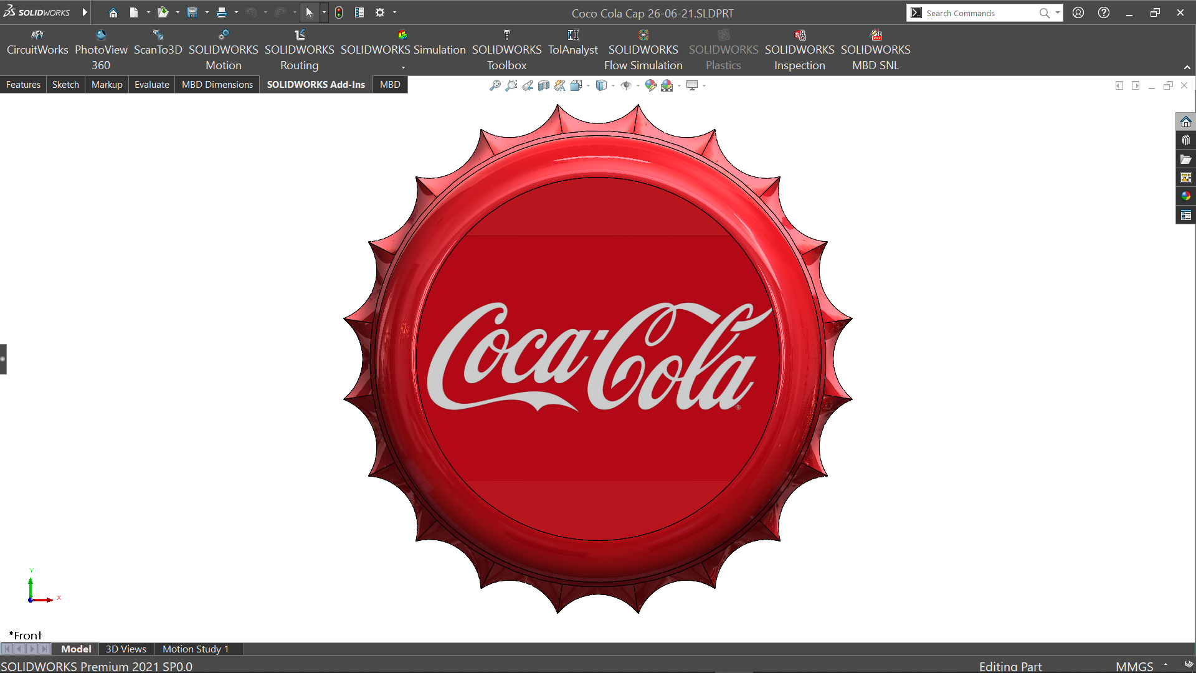Print the document
The width and height of the screenshot is (1196, 673).
(222, 12)
